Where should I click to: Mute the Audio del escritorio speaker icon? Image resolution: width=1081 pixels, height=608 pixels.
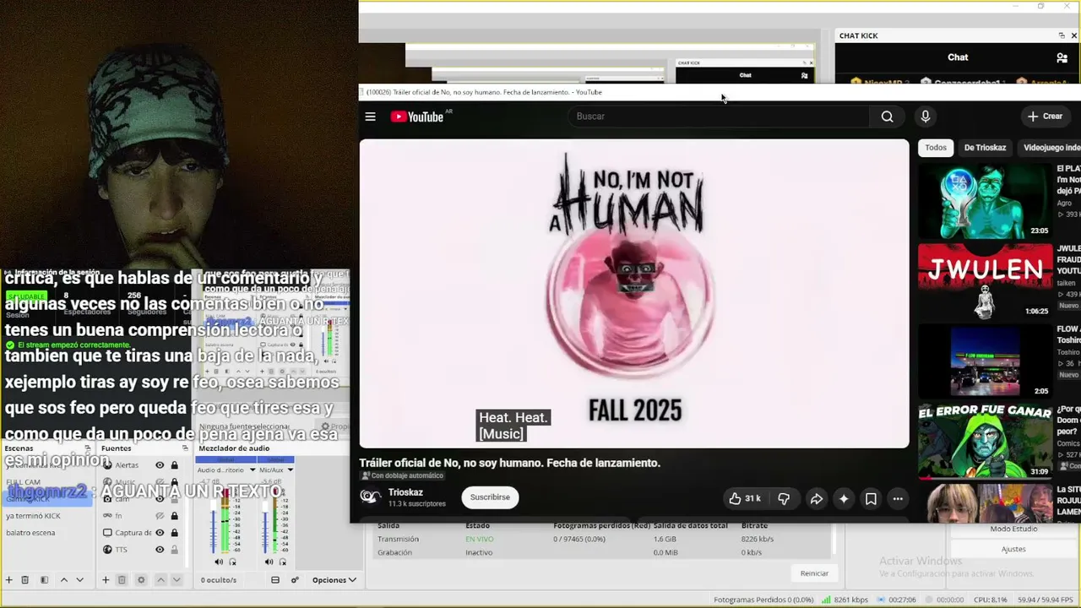219,562
